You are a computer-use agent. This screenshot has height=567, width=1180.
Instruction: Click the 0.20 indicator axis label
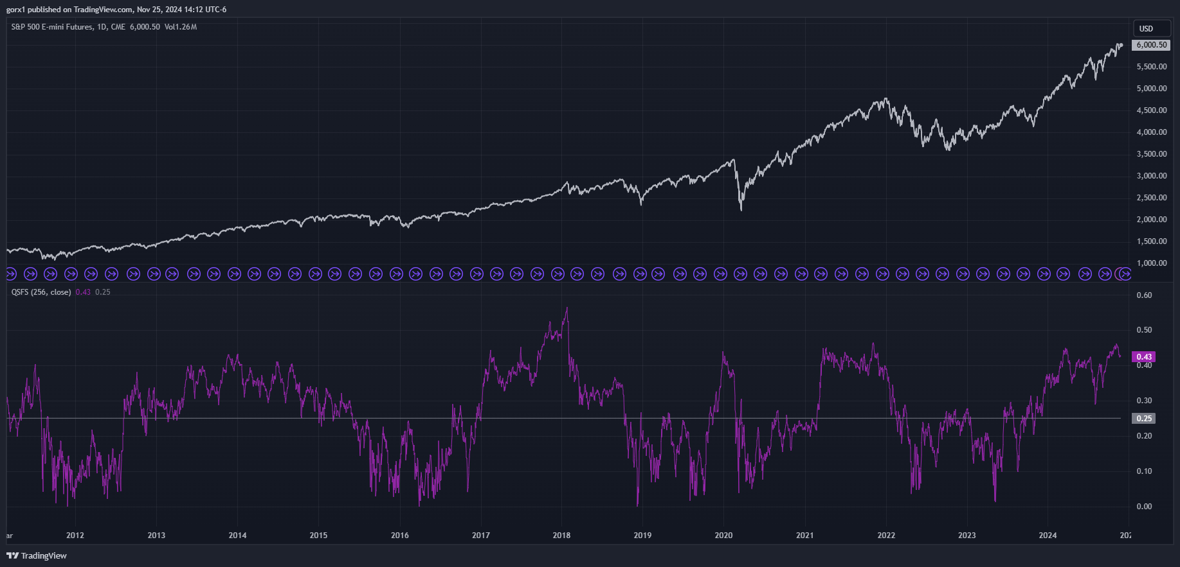1144,436
